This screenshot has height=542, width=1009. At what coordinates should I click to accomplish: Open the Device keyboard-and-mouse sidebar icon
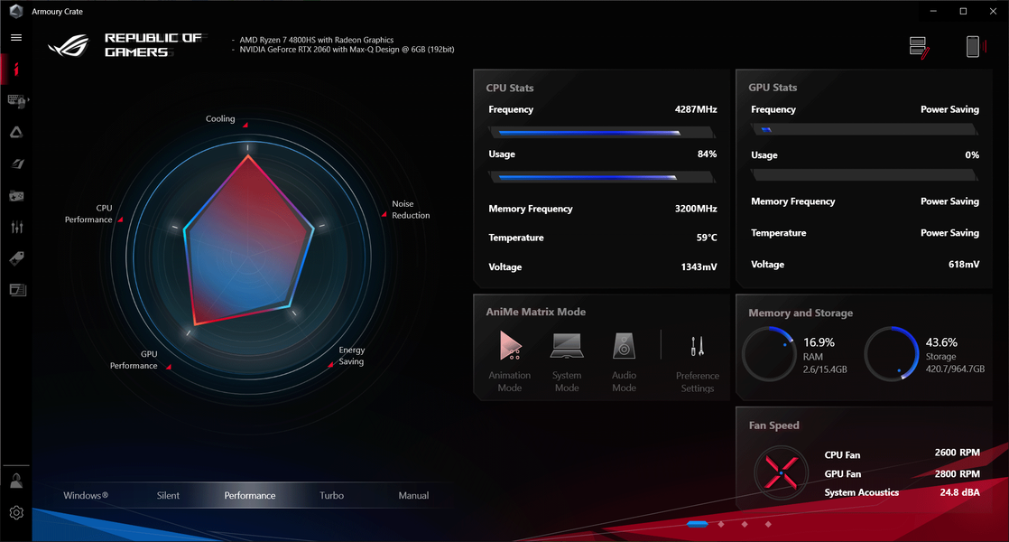(16, 100)
